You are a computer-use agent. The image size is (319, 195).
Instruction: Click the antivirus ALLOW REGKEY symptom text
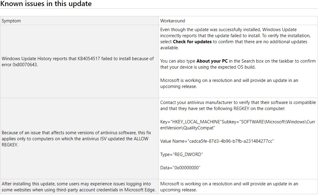pos(76,139)
